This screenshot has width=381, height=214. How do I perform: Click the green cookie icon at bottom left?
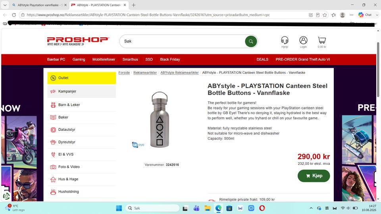pyautogui.click(x=6, y=195)
